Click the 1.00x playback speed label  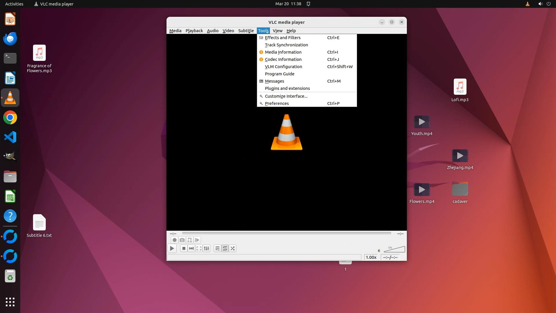(371, 257)
